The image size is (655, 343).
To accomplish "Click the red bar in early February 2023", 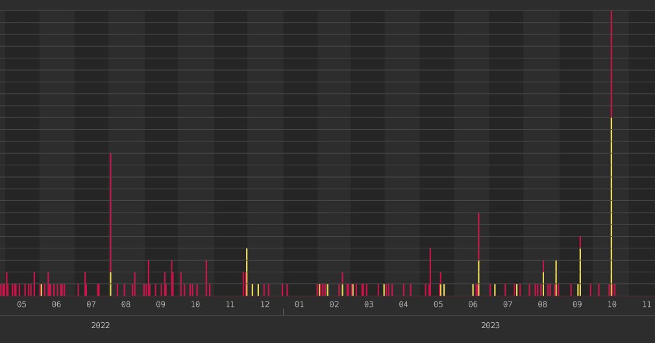I will 343,284.
